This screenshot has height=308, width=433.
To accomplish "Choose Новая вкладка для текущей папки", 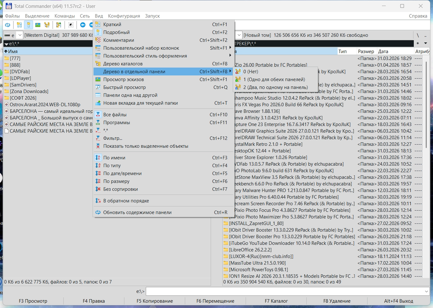I will point(164,103).
